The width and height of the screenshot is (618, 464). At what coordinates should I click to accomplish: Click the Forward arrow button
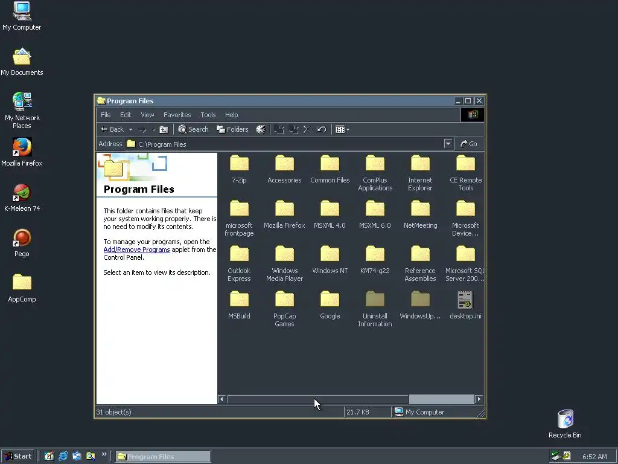pyautogui.click(x=142, y=129)
